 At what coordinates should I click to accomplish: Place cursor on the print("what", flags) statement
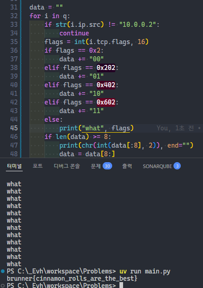coord(96,128)
